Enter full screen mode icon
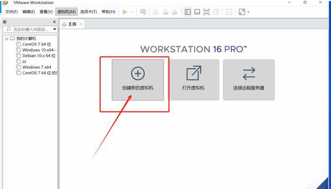Image resolution: width=331 pixels, height=189 pixels. click(206, 12)
